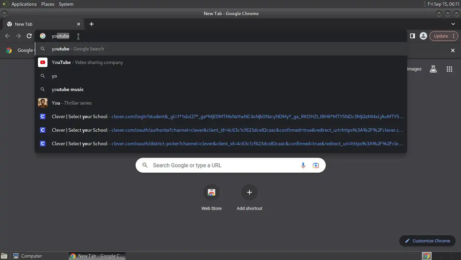
Task: Search by image with the camera icon
Action: tap(316, 165)
